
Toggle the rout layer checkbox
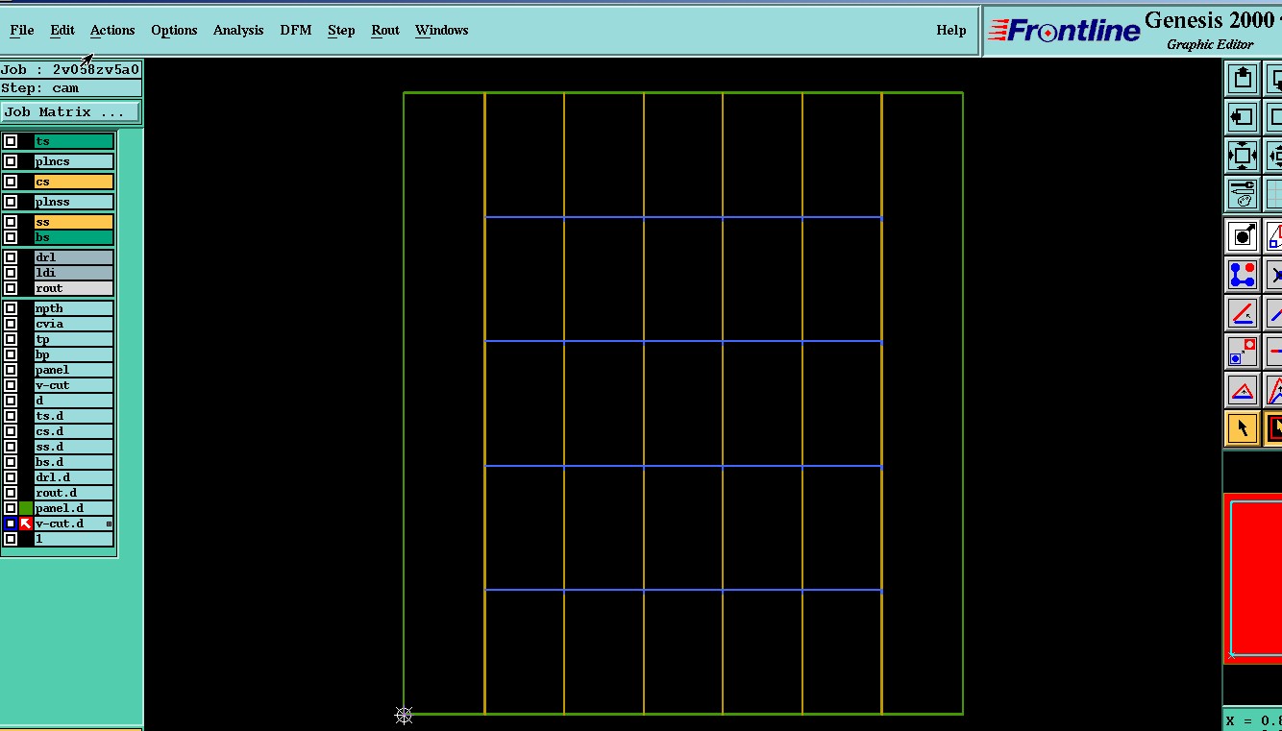(11, 288)
